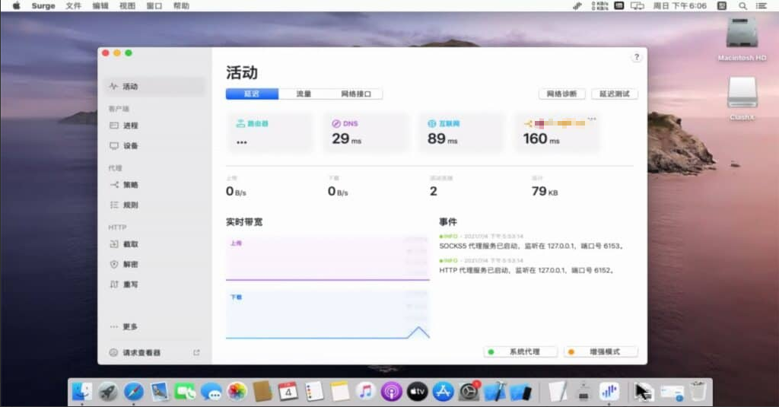Toggle 增强模式 (Enhanced Mode)

(600, 352)
